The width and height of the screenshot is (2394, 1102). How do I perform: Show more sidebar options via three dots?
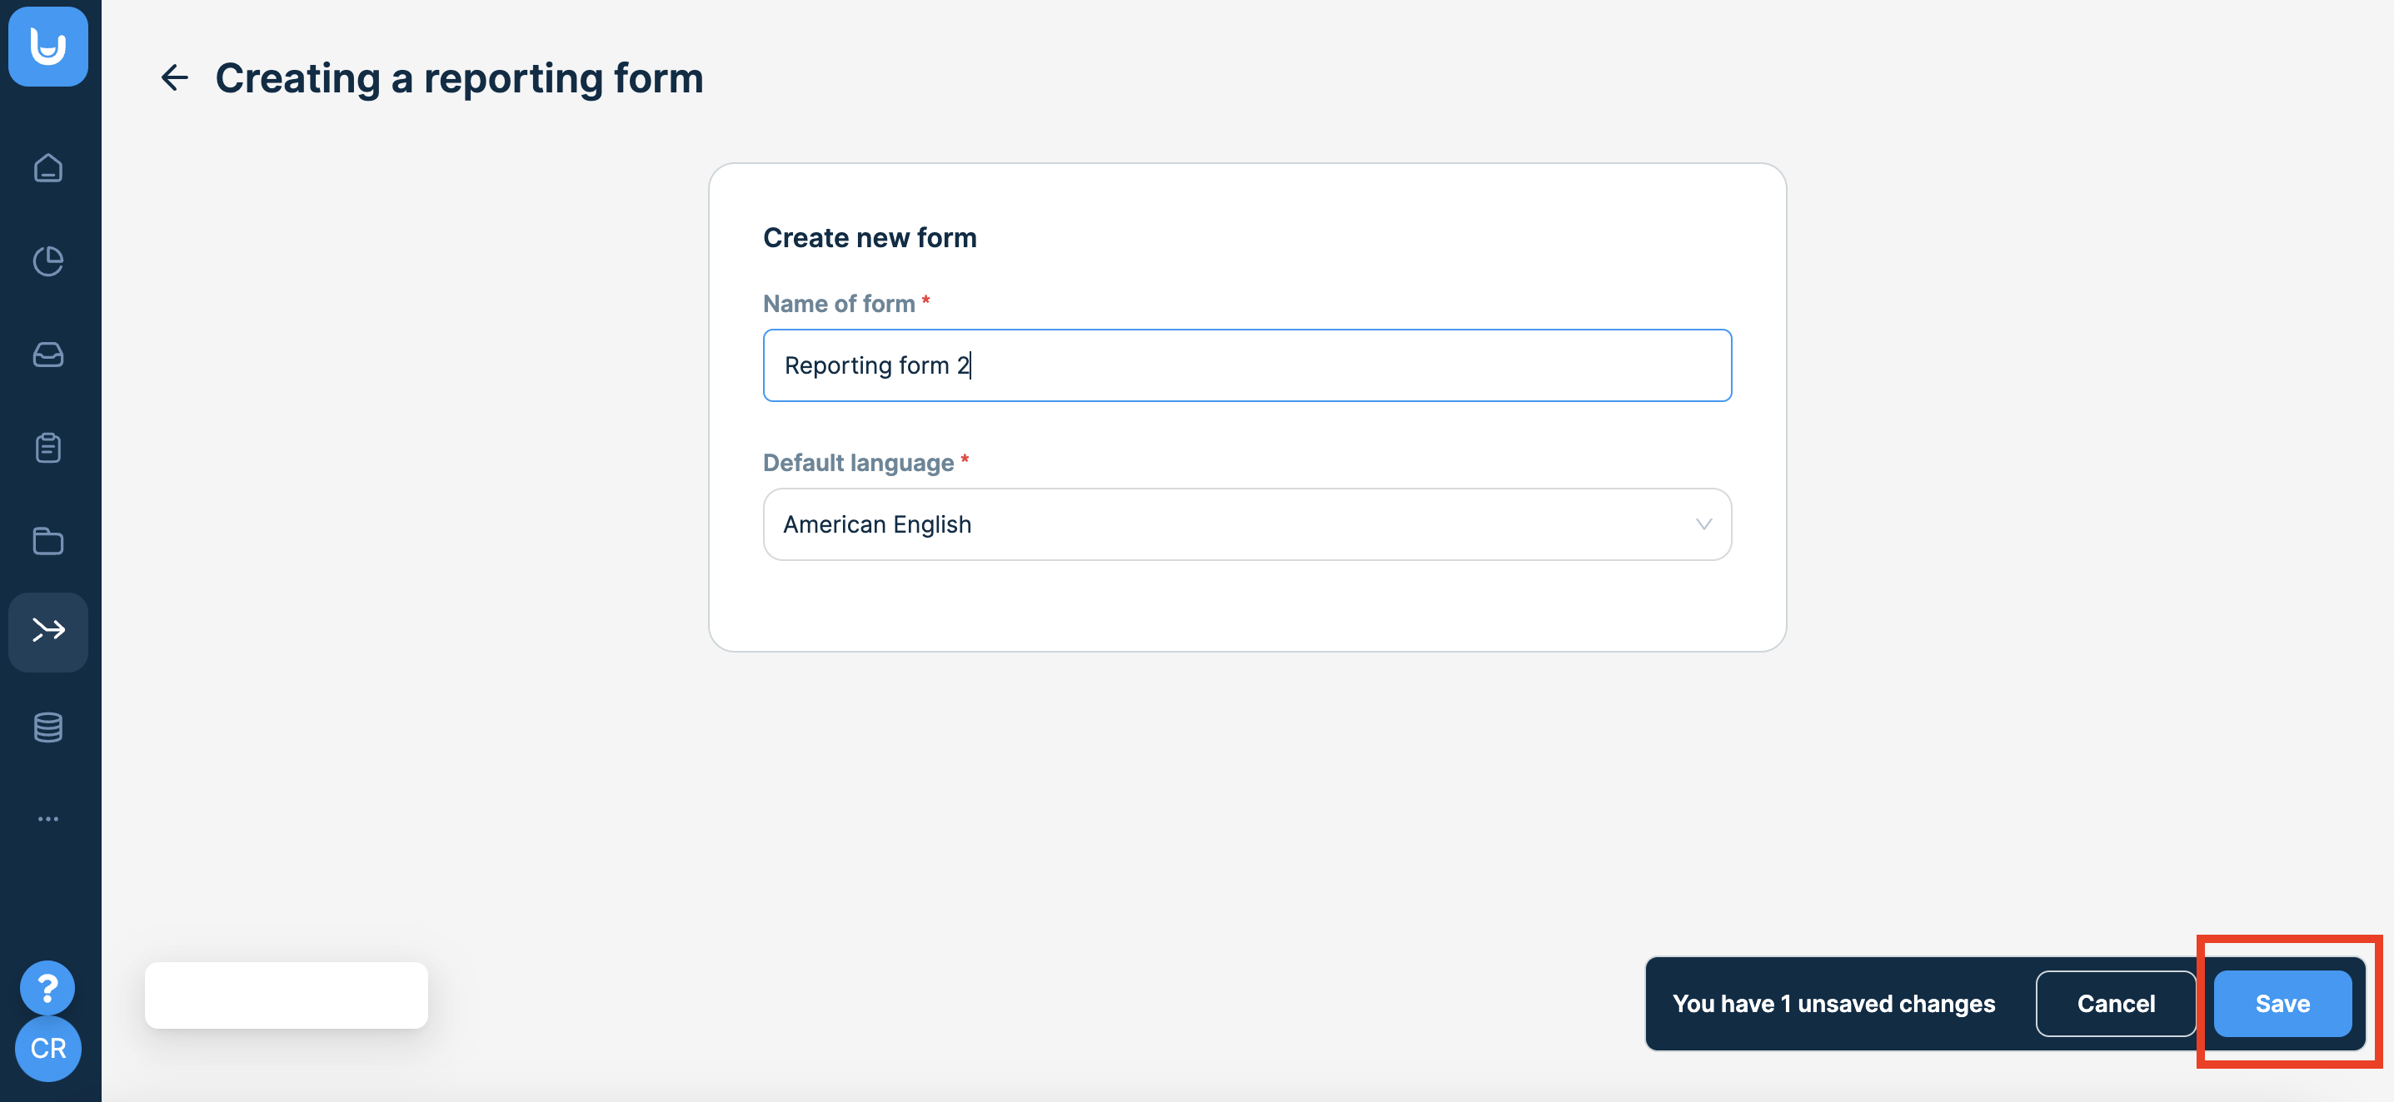(48, 819)
